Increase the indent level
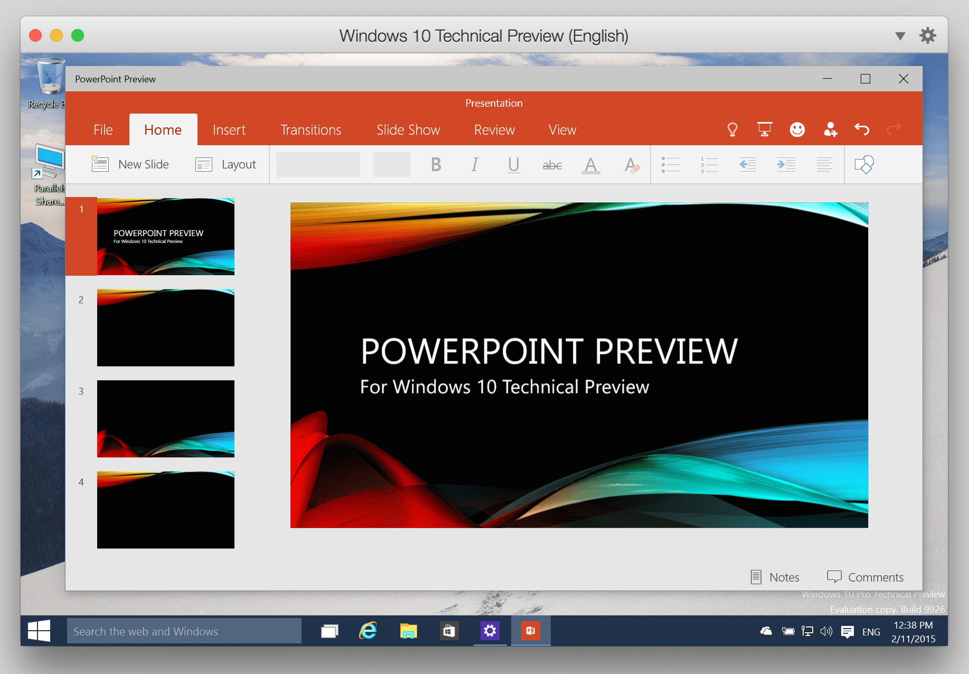This screenshot has height=674, width=969. click(x=786, y=165)
